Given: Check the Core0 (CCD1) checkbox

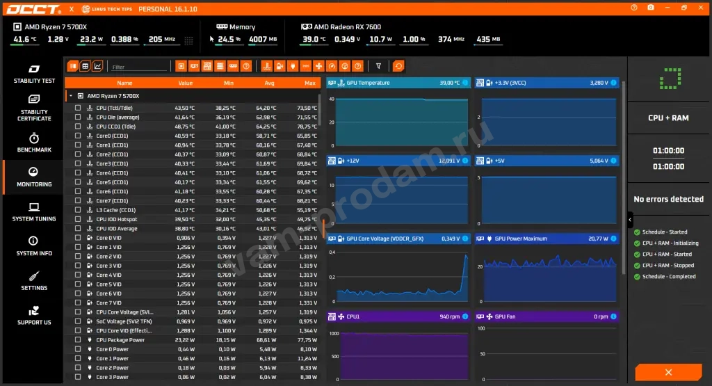Looking at the screenshot, I should click(78, 136).
